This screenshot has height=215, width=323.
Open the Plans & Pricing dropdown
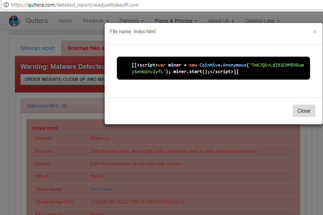[x=176, y=21]
